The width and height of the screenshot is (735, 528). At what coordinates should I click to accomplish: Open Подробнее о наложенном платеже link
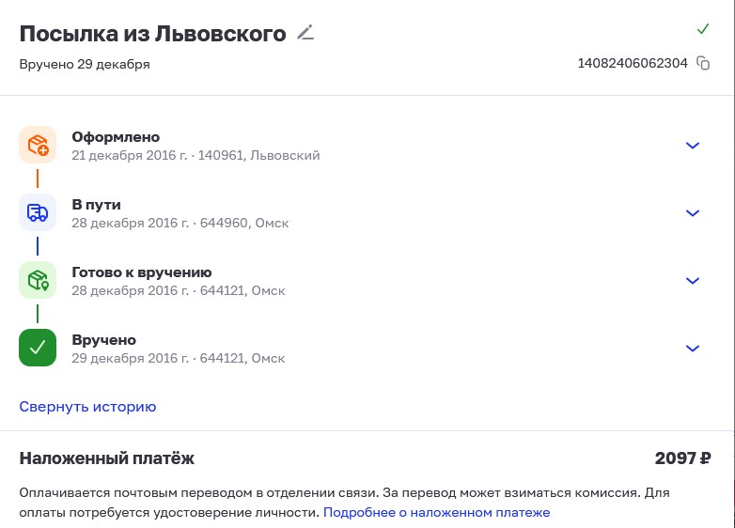(x=436, y=512)
